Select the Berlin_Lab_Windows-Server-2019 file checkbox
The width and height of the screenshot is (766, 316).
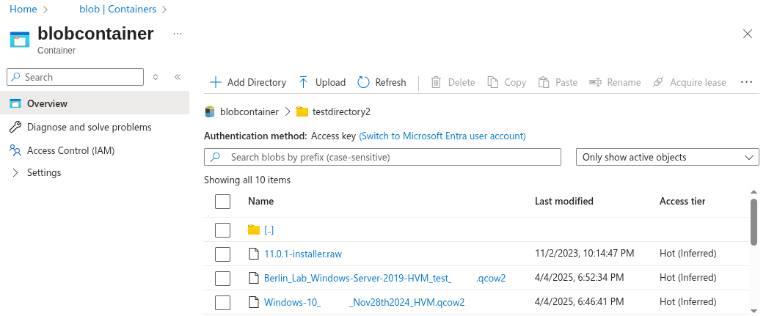coord(223,278)
